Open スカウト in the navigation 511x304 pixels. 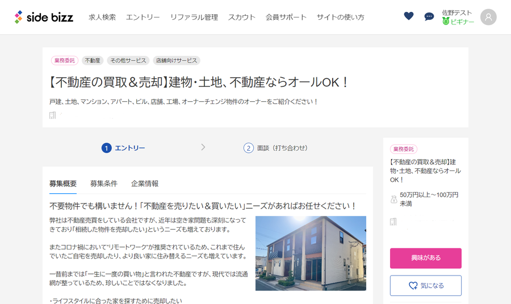241,17
